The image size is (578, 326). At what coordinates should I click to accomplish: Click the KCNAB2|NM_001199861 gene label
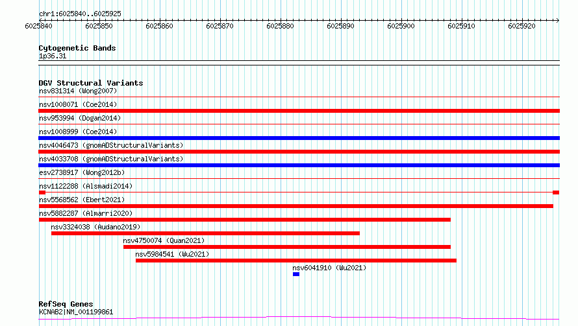(x=76, y=312)
